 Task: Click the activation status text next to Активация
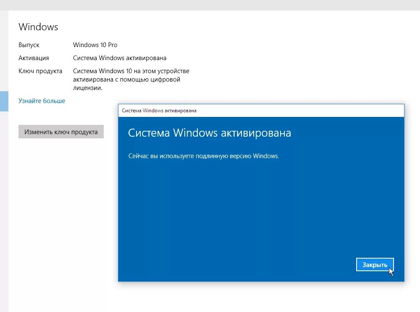[x=120, y=58]
